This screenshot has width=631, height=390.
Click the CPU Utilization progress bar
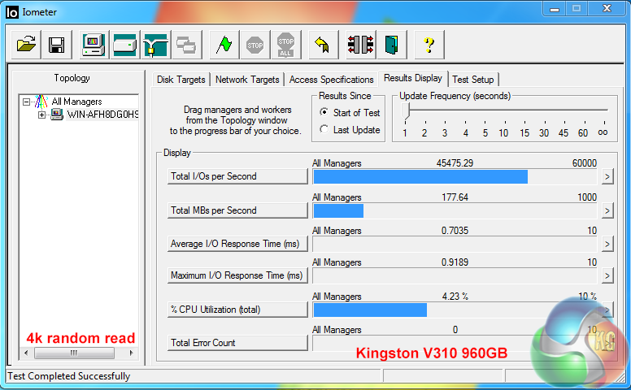pyautogui.click(x=455, y=310)
